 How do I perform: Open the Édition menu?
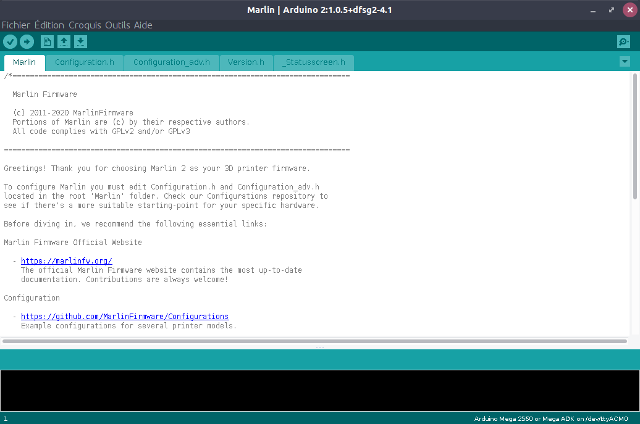(49, 25)
